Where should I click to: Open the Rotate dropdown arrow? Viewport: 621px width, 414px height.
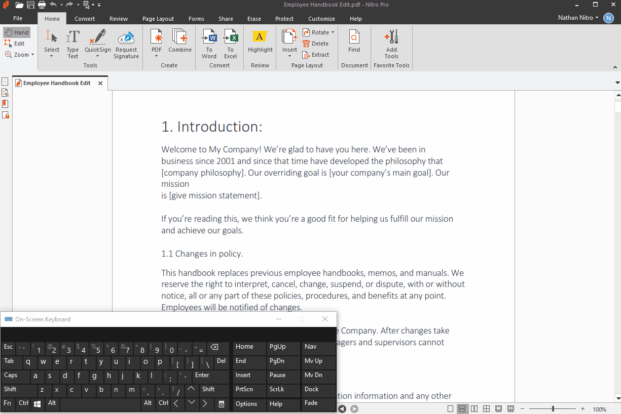click(x=333, y=32)
